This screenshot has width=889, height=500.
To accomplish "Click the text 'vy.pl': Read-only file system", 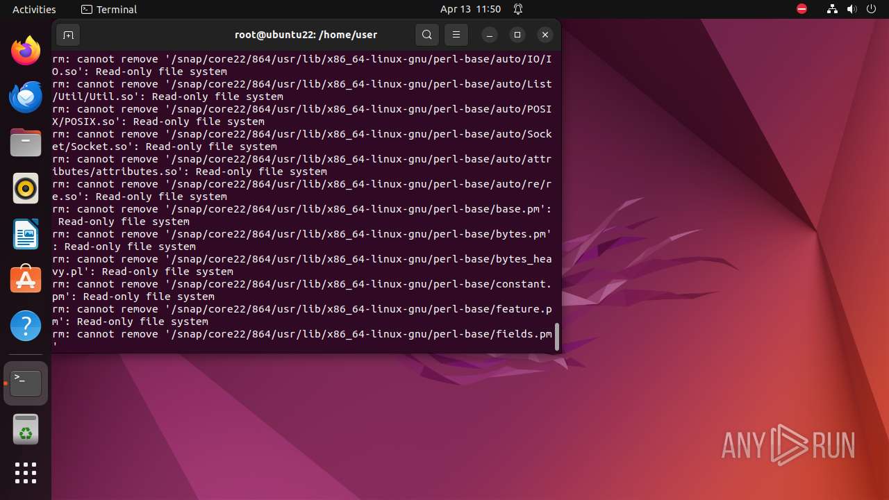I will (x=142, y=272).
